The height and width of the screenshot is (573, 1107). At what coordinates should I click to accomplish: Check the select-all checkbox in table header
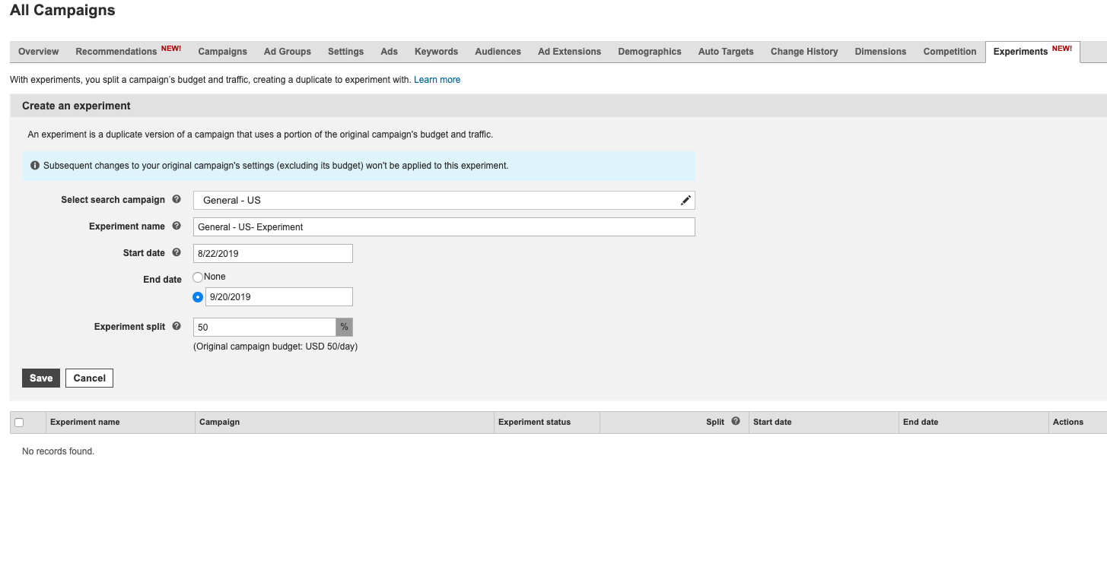pyautogui.click(x=20, y=423)
